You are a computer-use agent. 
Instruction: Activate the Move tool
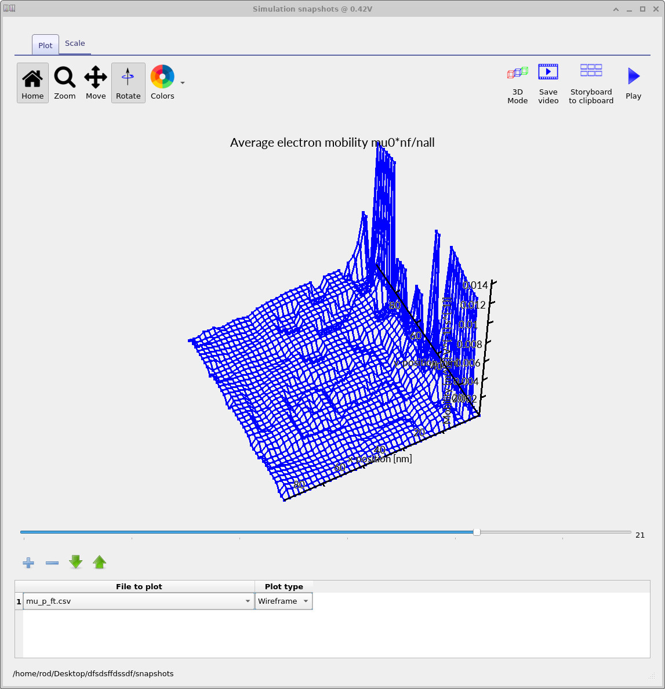click(96, 82)
